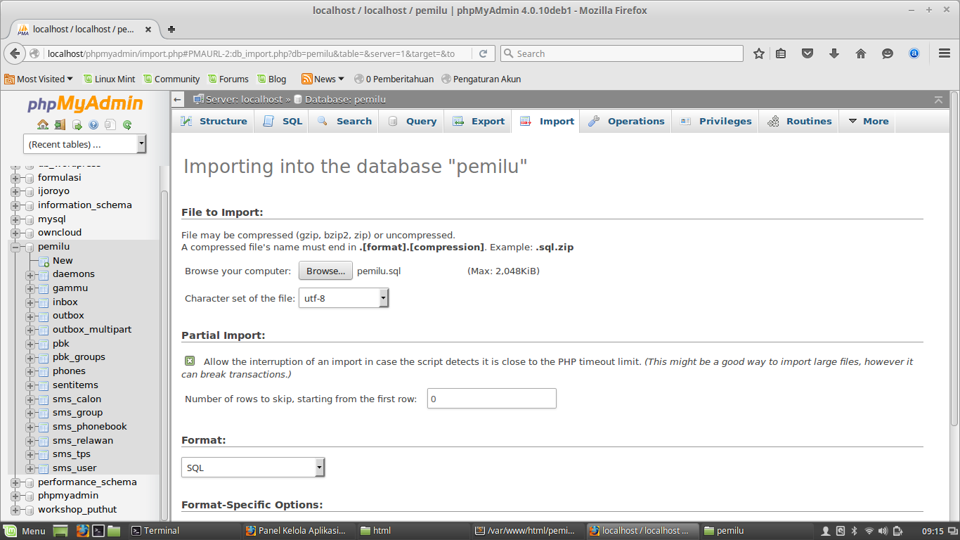The height and width of the screenshot is (540, 960).
Task: Open Firefox downloads arrow icon
Action: [834, 53]
